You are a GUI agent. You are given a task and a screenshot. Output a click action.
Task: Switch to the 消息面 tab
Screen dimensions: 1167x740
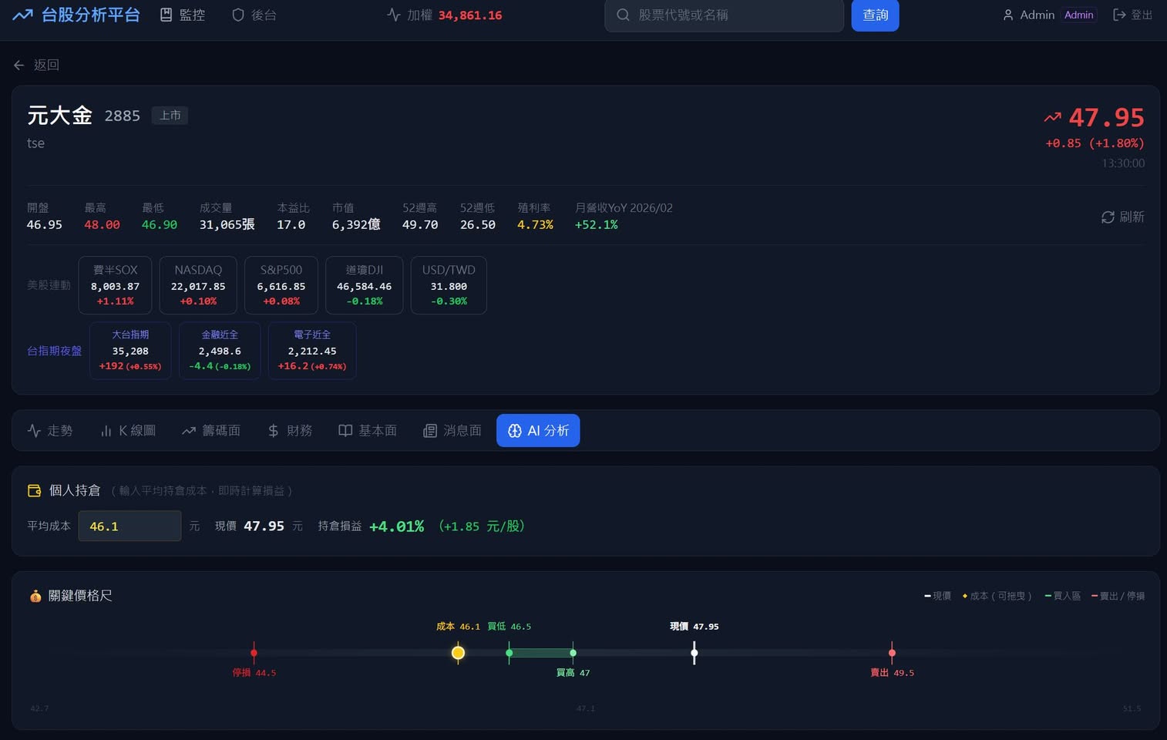(452, 430)
